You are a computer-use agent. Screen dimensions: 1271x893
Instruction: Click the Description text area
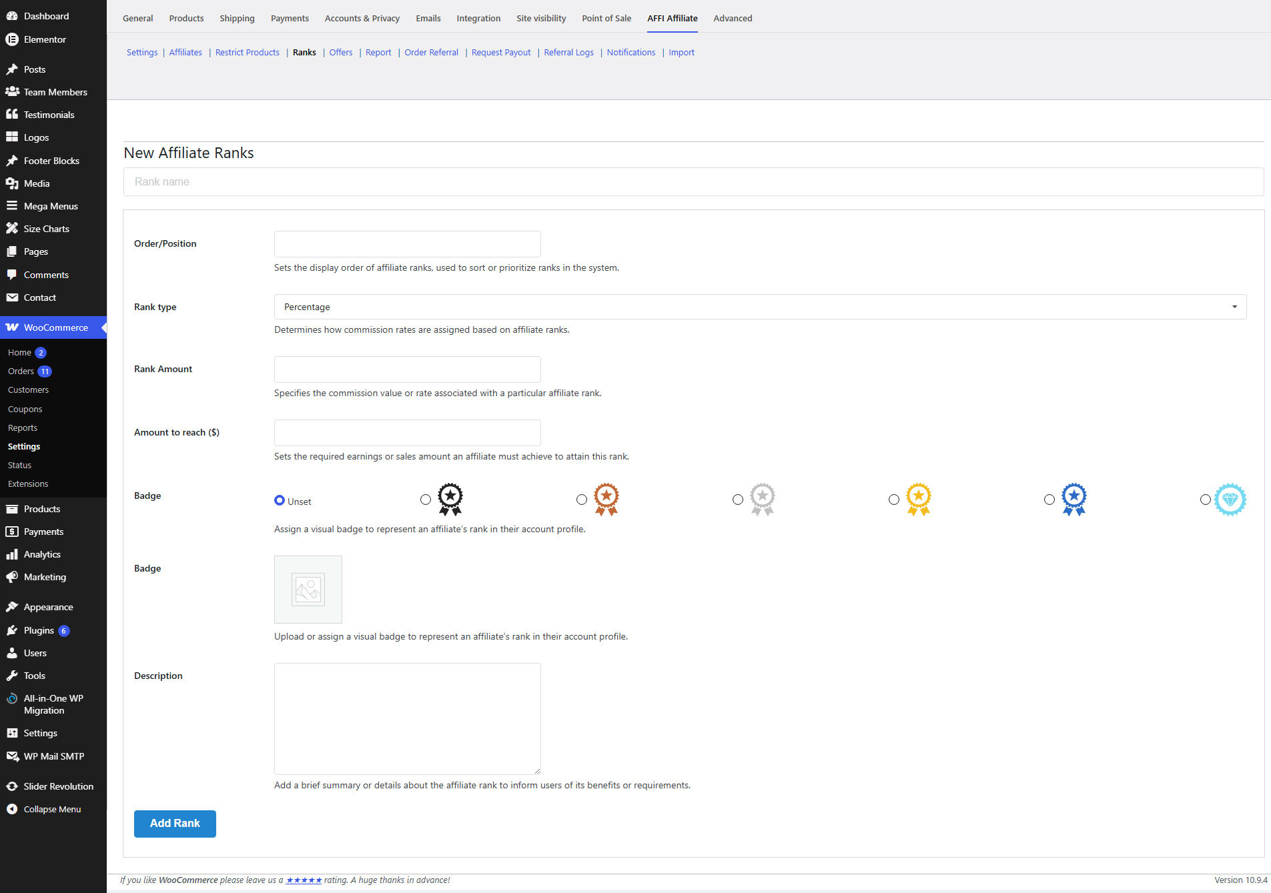click(x=408, y=719)
